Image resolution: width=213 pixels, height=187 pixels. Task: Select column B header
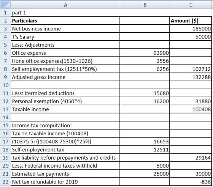pyautogui.click(x=145, y=5)
